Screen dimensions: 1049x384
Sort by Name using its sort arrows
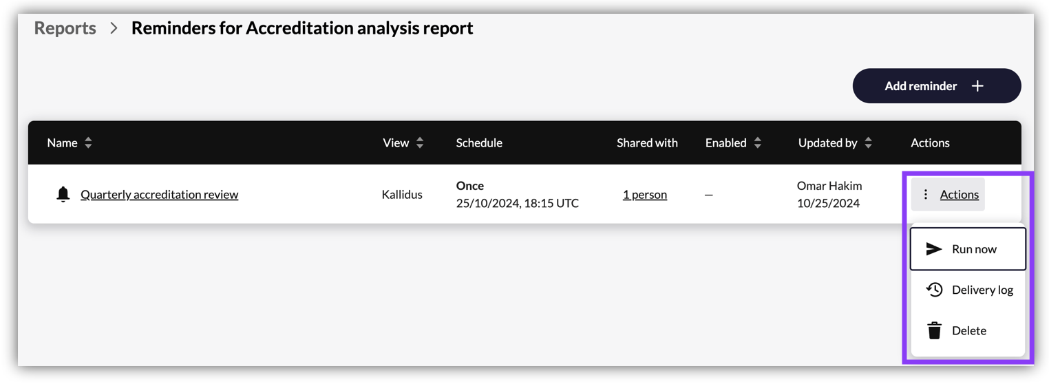tap(88, 143)
